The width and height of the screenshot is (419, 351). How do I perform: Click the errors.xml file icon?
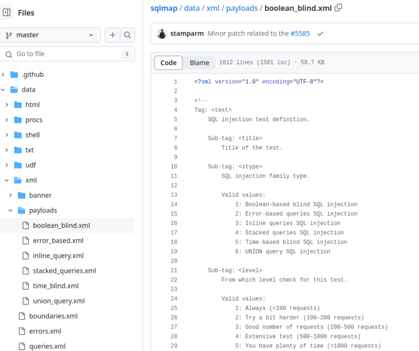[22, 331]
